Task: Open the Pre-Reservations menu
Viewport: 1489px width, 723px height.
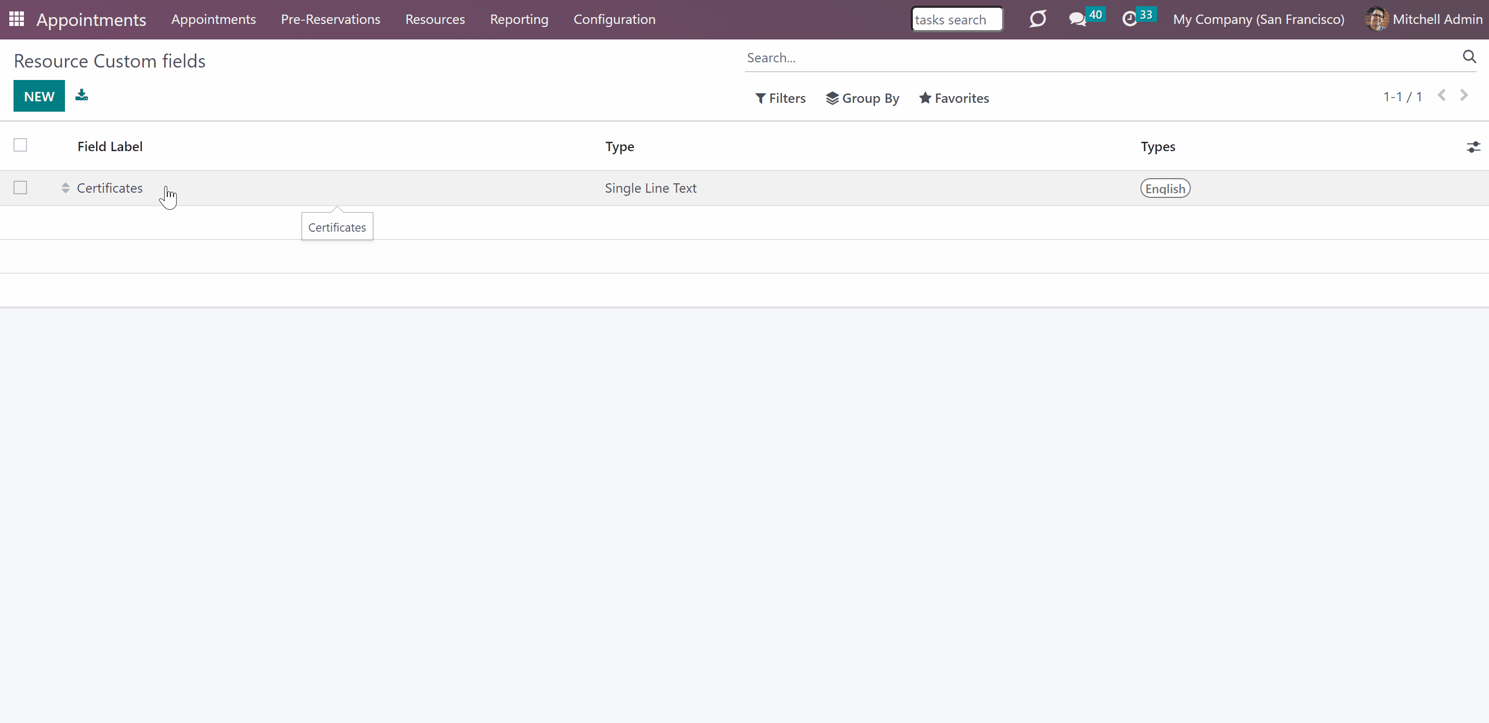Action: point(330,19)
